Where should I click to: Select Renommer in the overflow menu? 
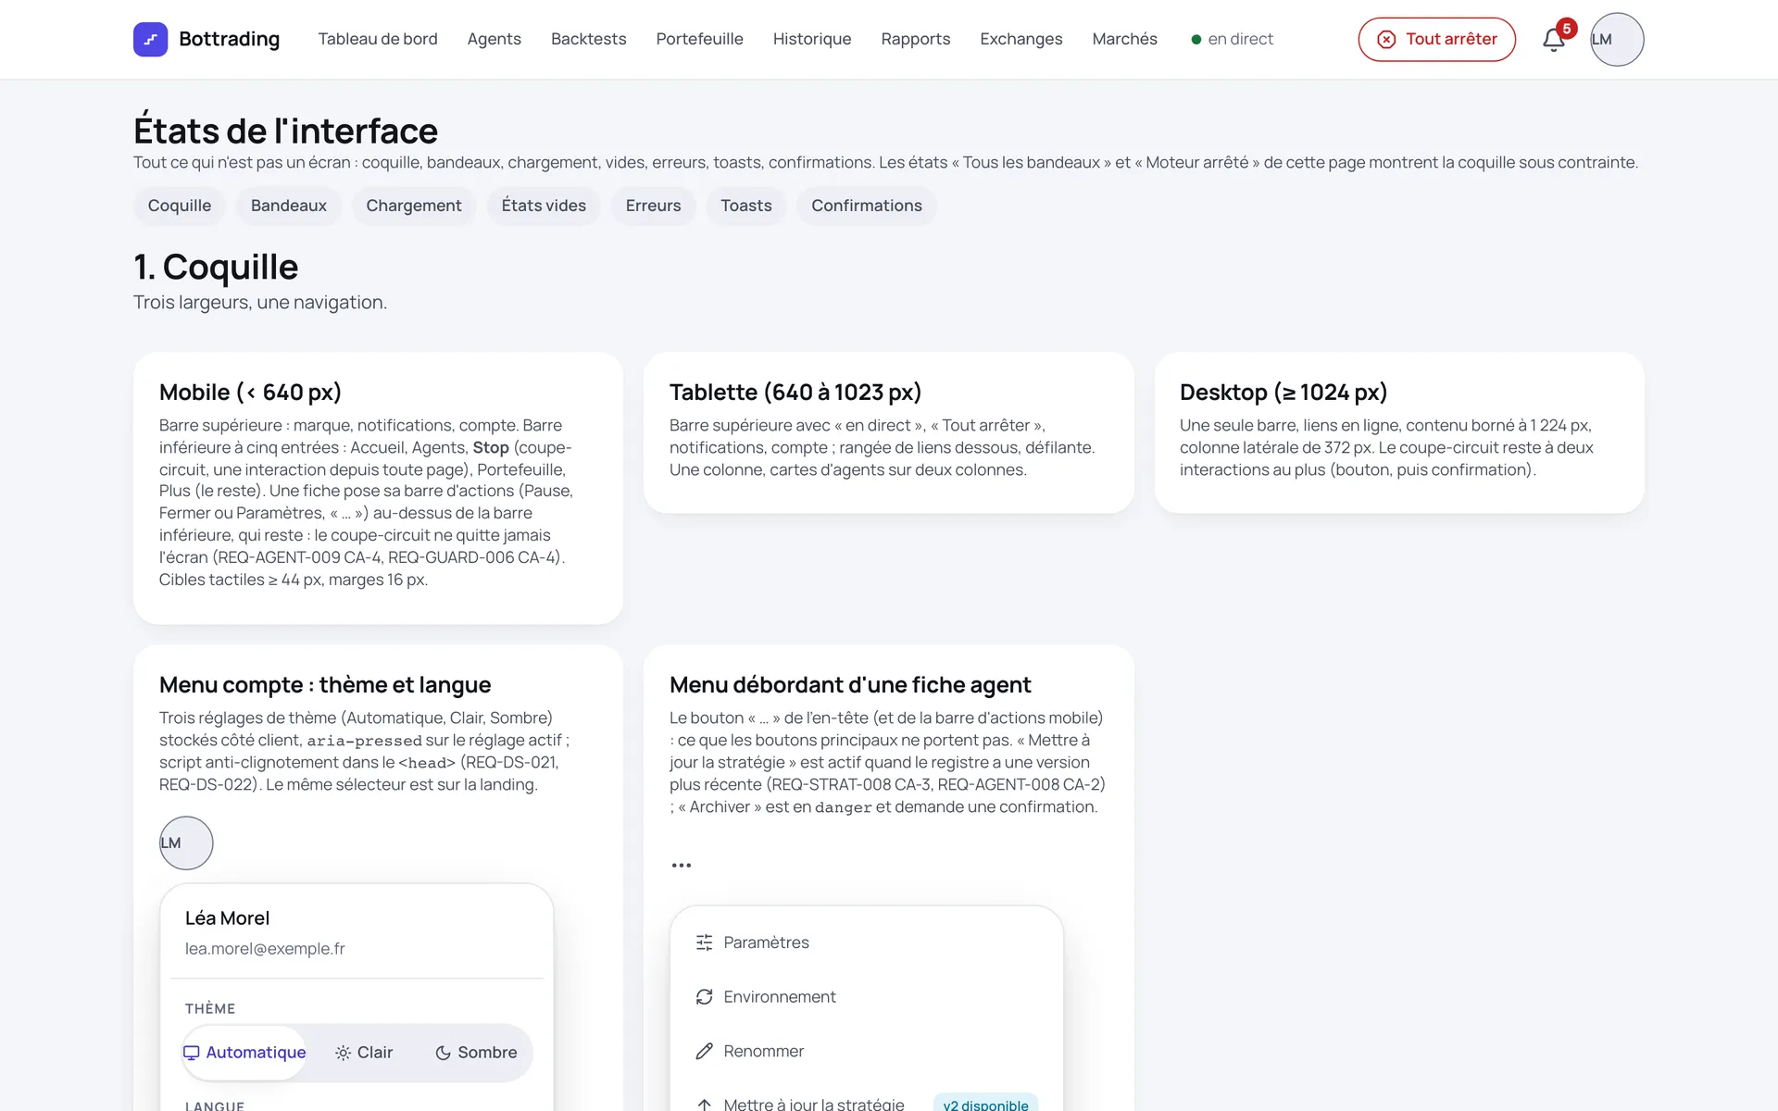point(867,1052)
